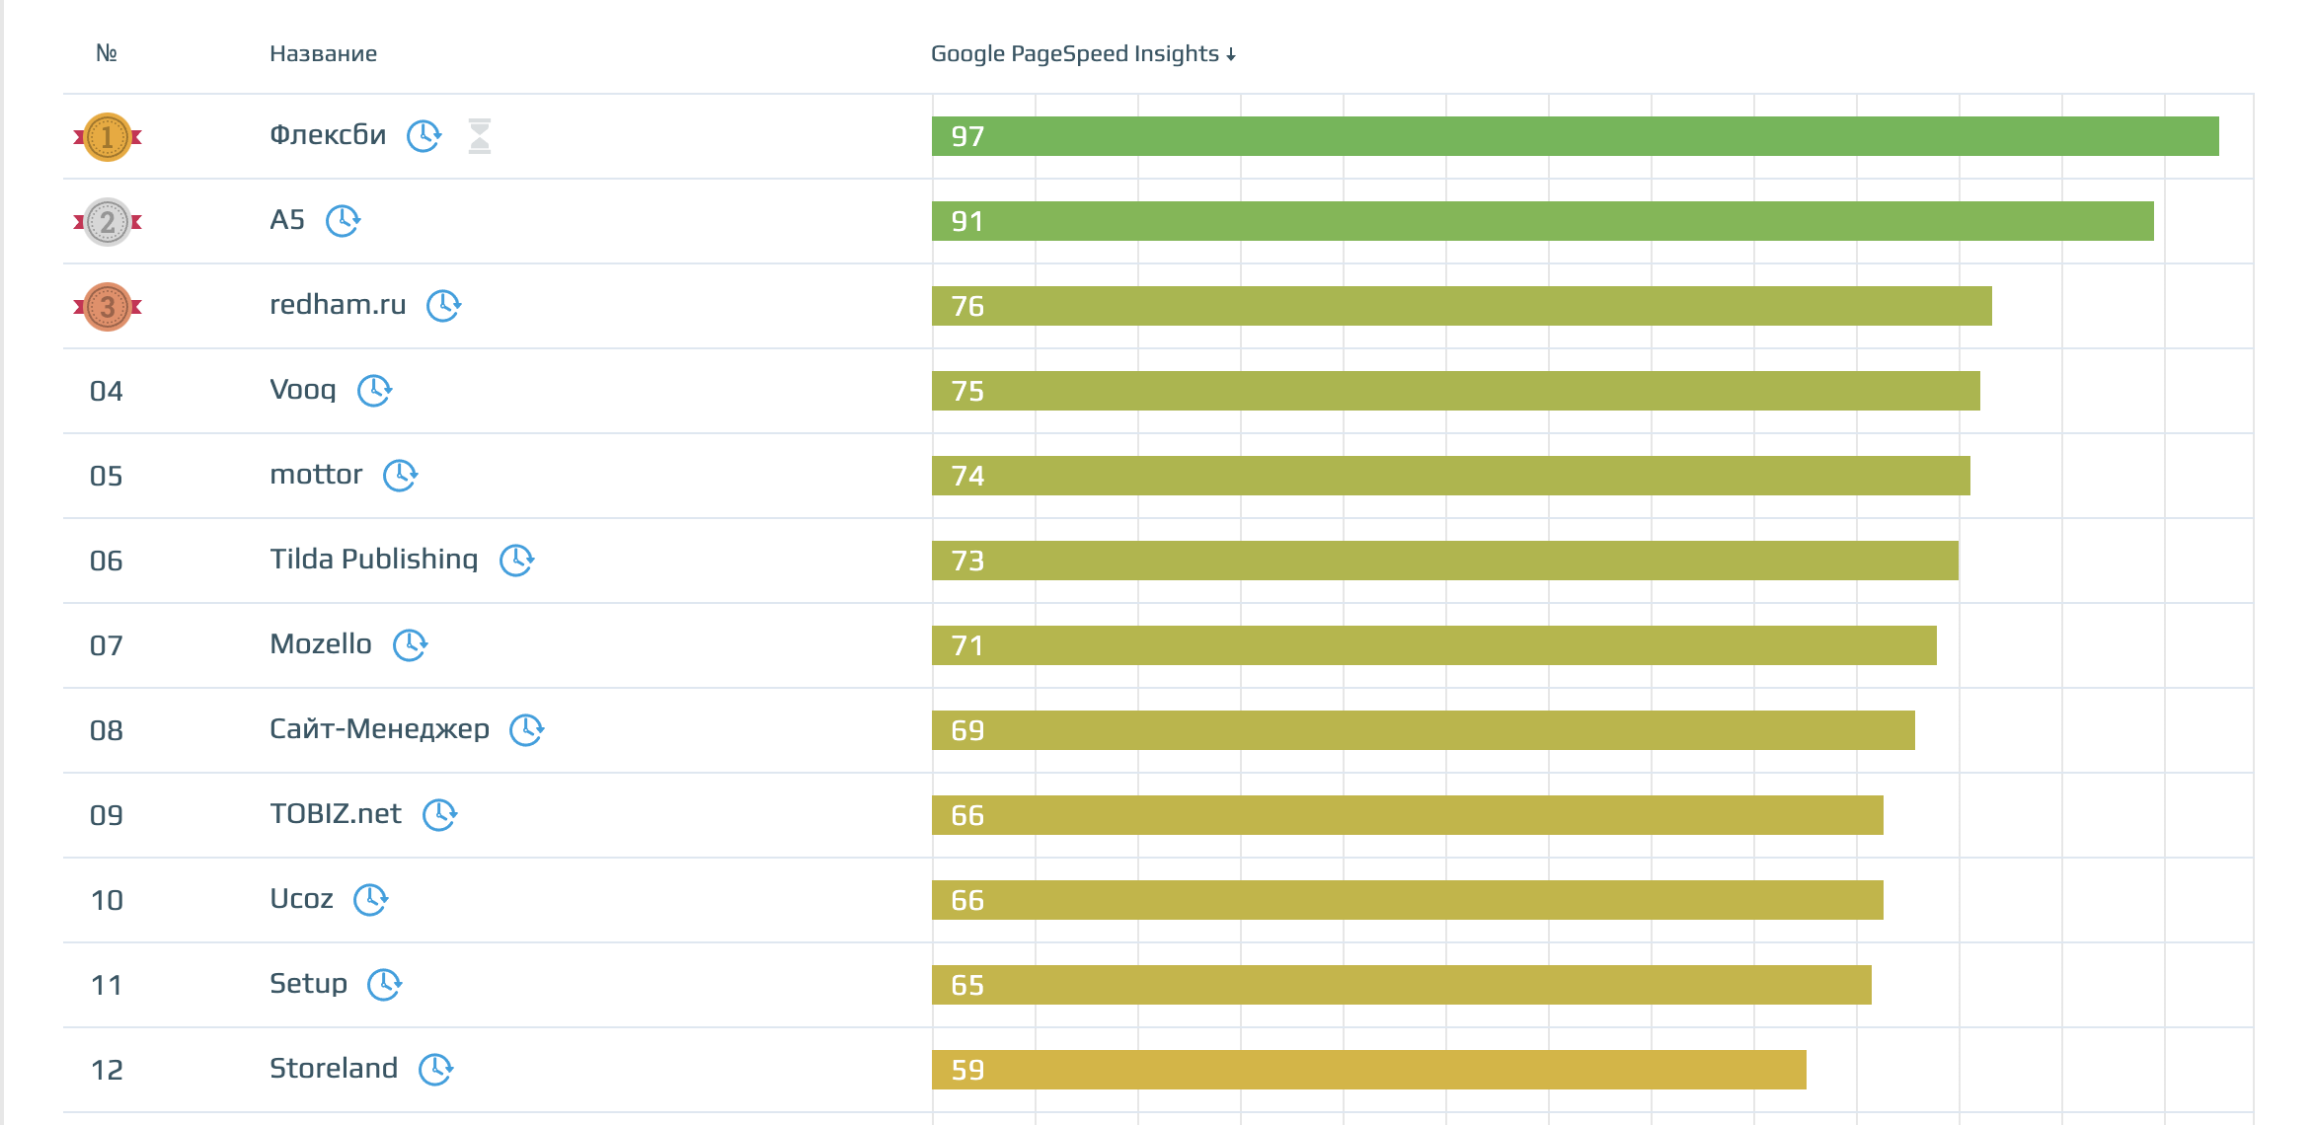Click the Название column header
The width and height of the screenshot is (2314, 1125).
point(323,54)
